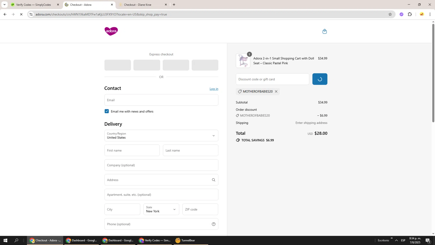Click the shopping cart product thumbnail

tap(243, 61)
